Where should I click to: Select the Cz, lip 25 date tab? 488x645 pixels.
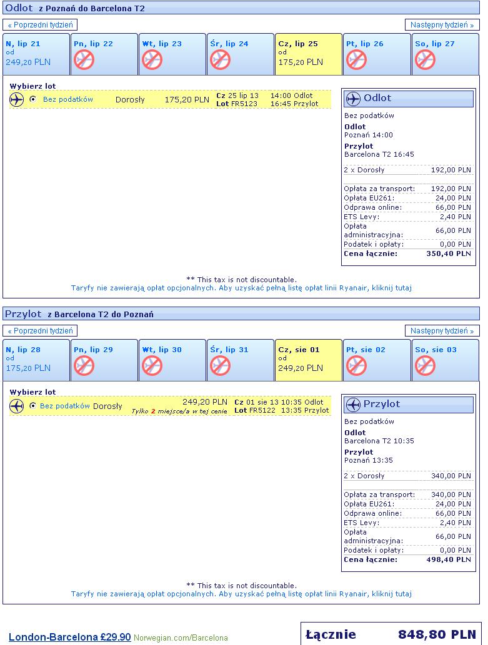[309, 54]
